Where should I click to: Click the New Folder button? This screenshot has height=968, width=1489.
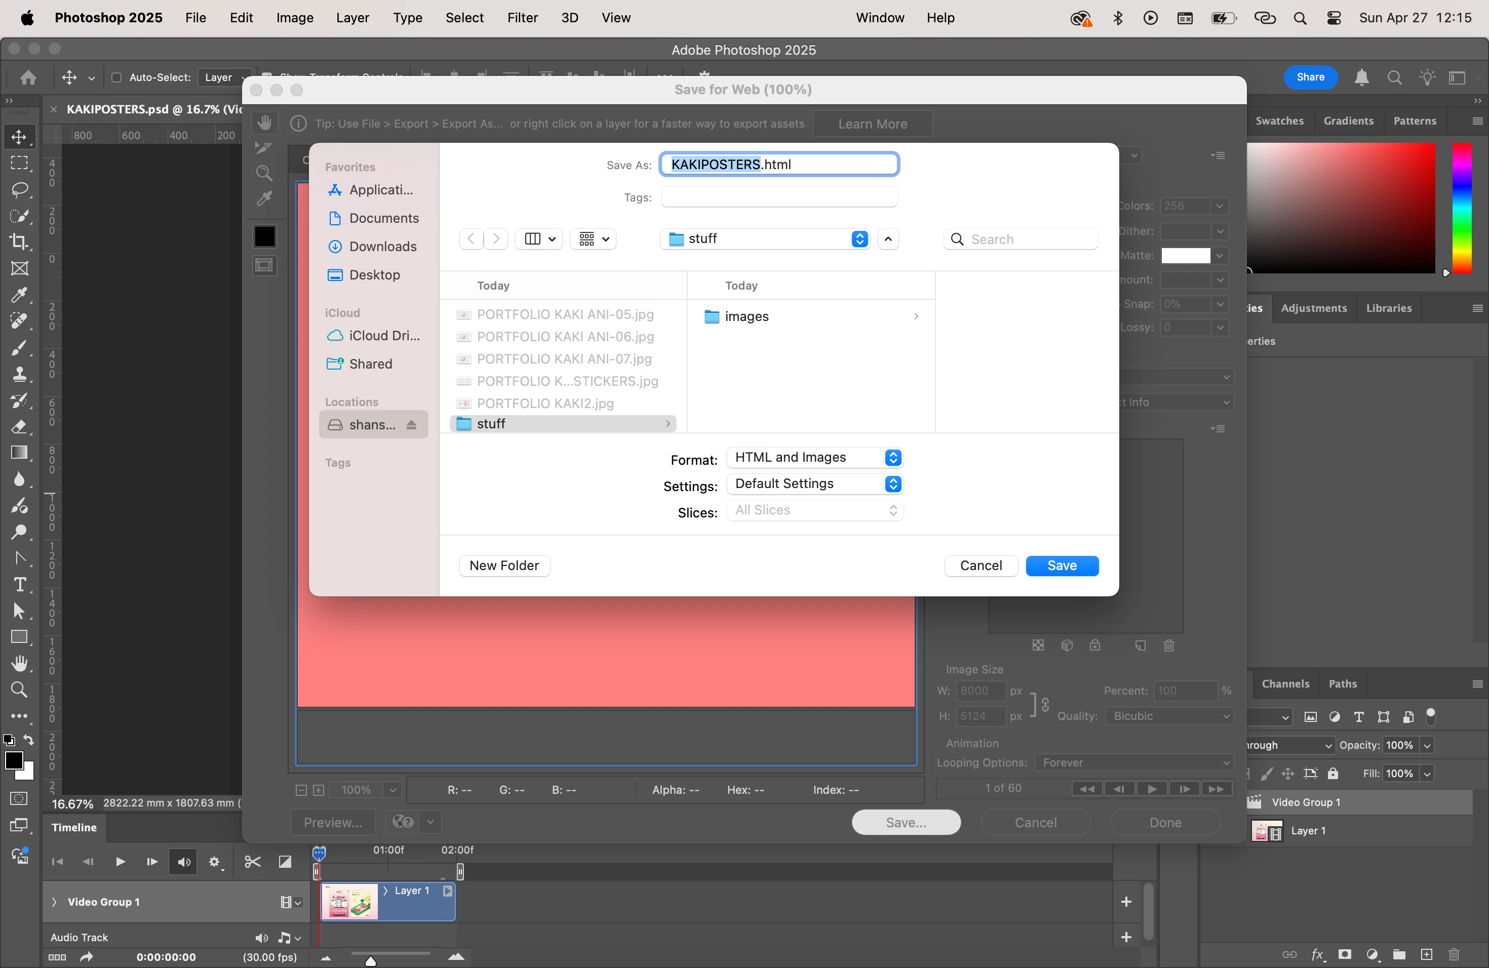[504, 566]
